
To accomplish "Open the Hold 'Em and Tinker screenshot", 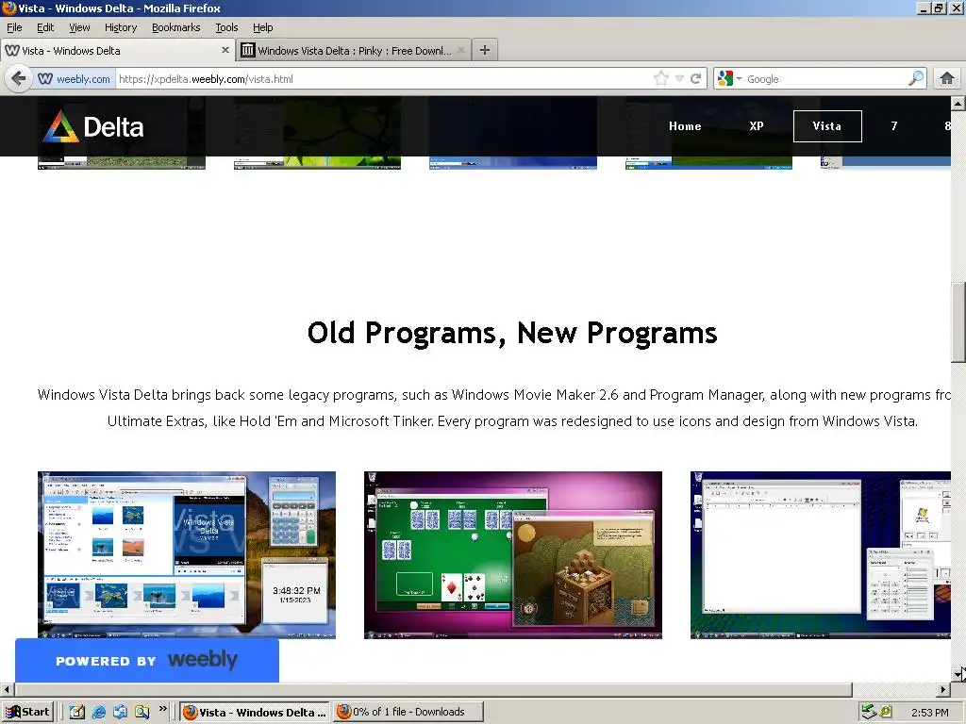I will pyautogui.click(x=513, y=555).
